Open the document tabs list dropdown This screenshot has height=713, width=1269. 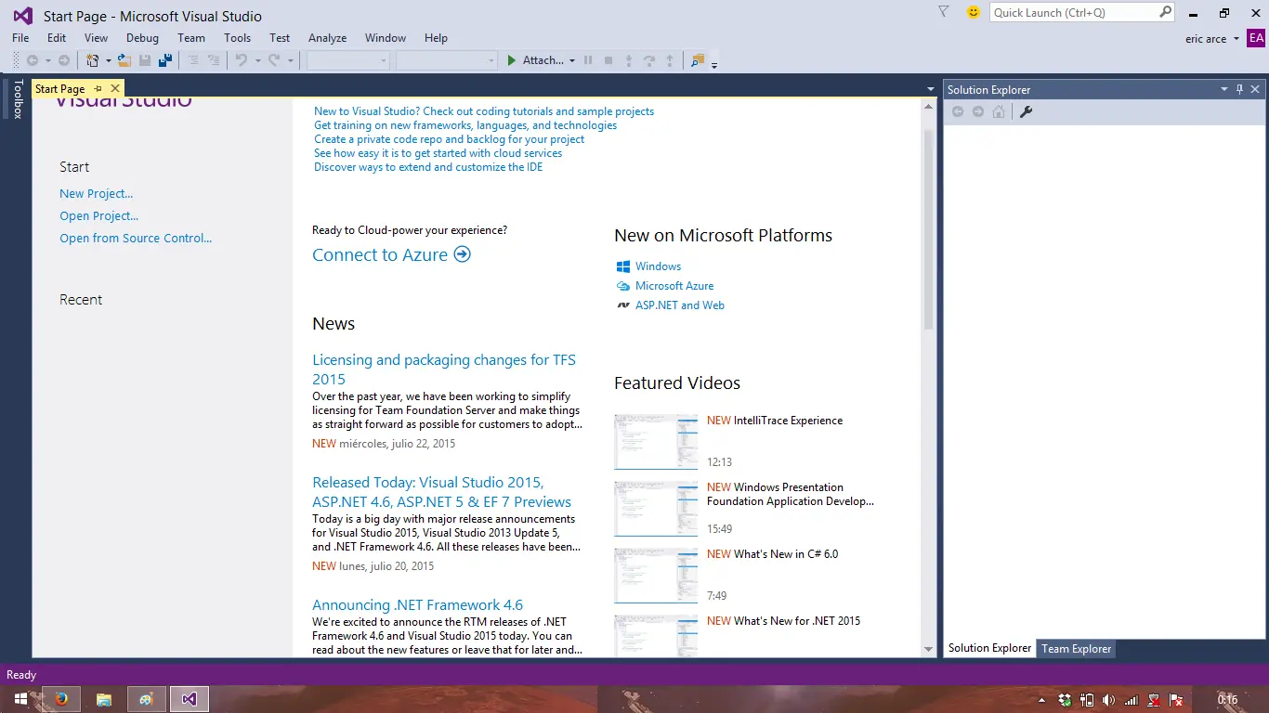coord(931,89)
